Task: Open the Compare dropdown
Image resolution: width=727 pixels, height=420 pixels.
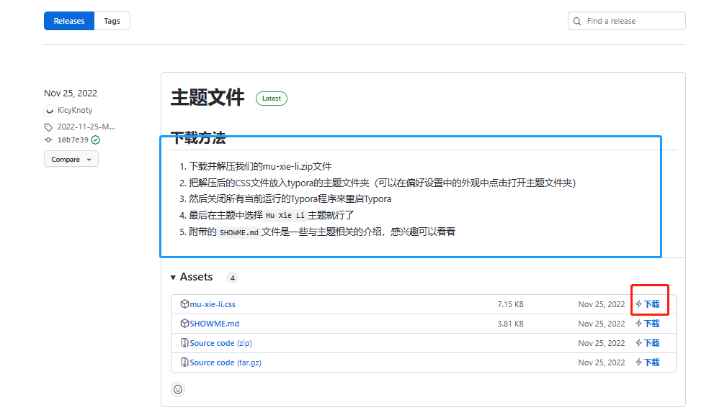Action: (71, 159)
